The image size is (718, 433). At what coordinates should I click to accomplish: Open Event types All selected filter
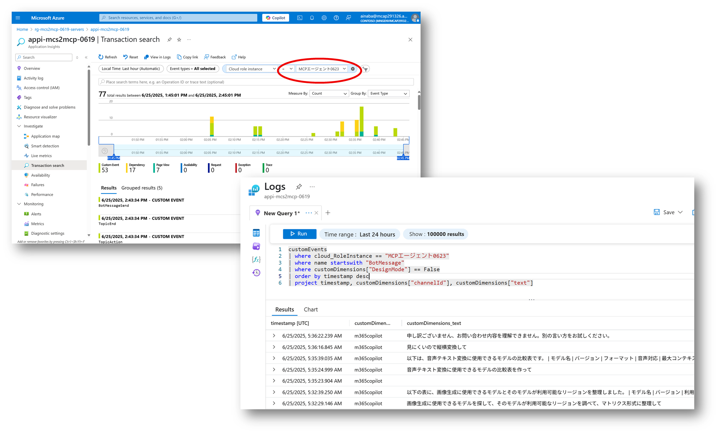pyautogui.click(x=193, y=69)
